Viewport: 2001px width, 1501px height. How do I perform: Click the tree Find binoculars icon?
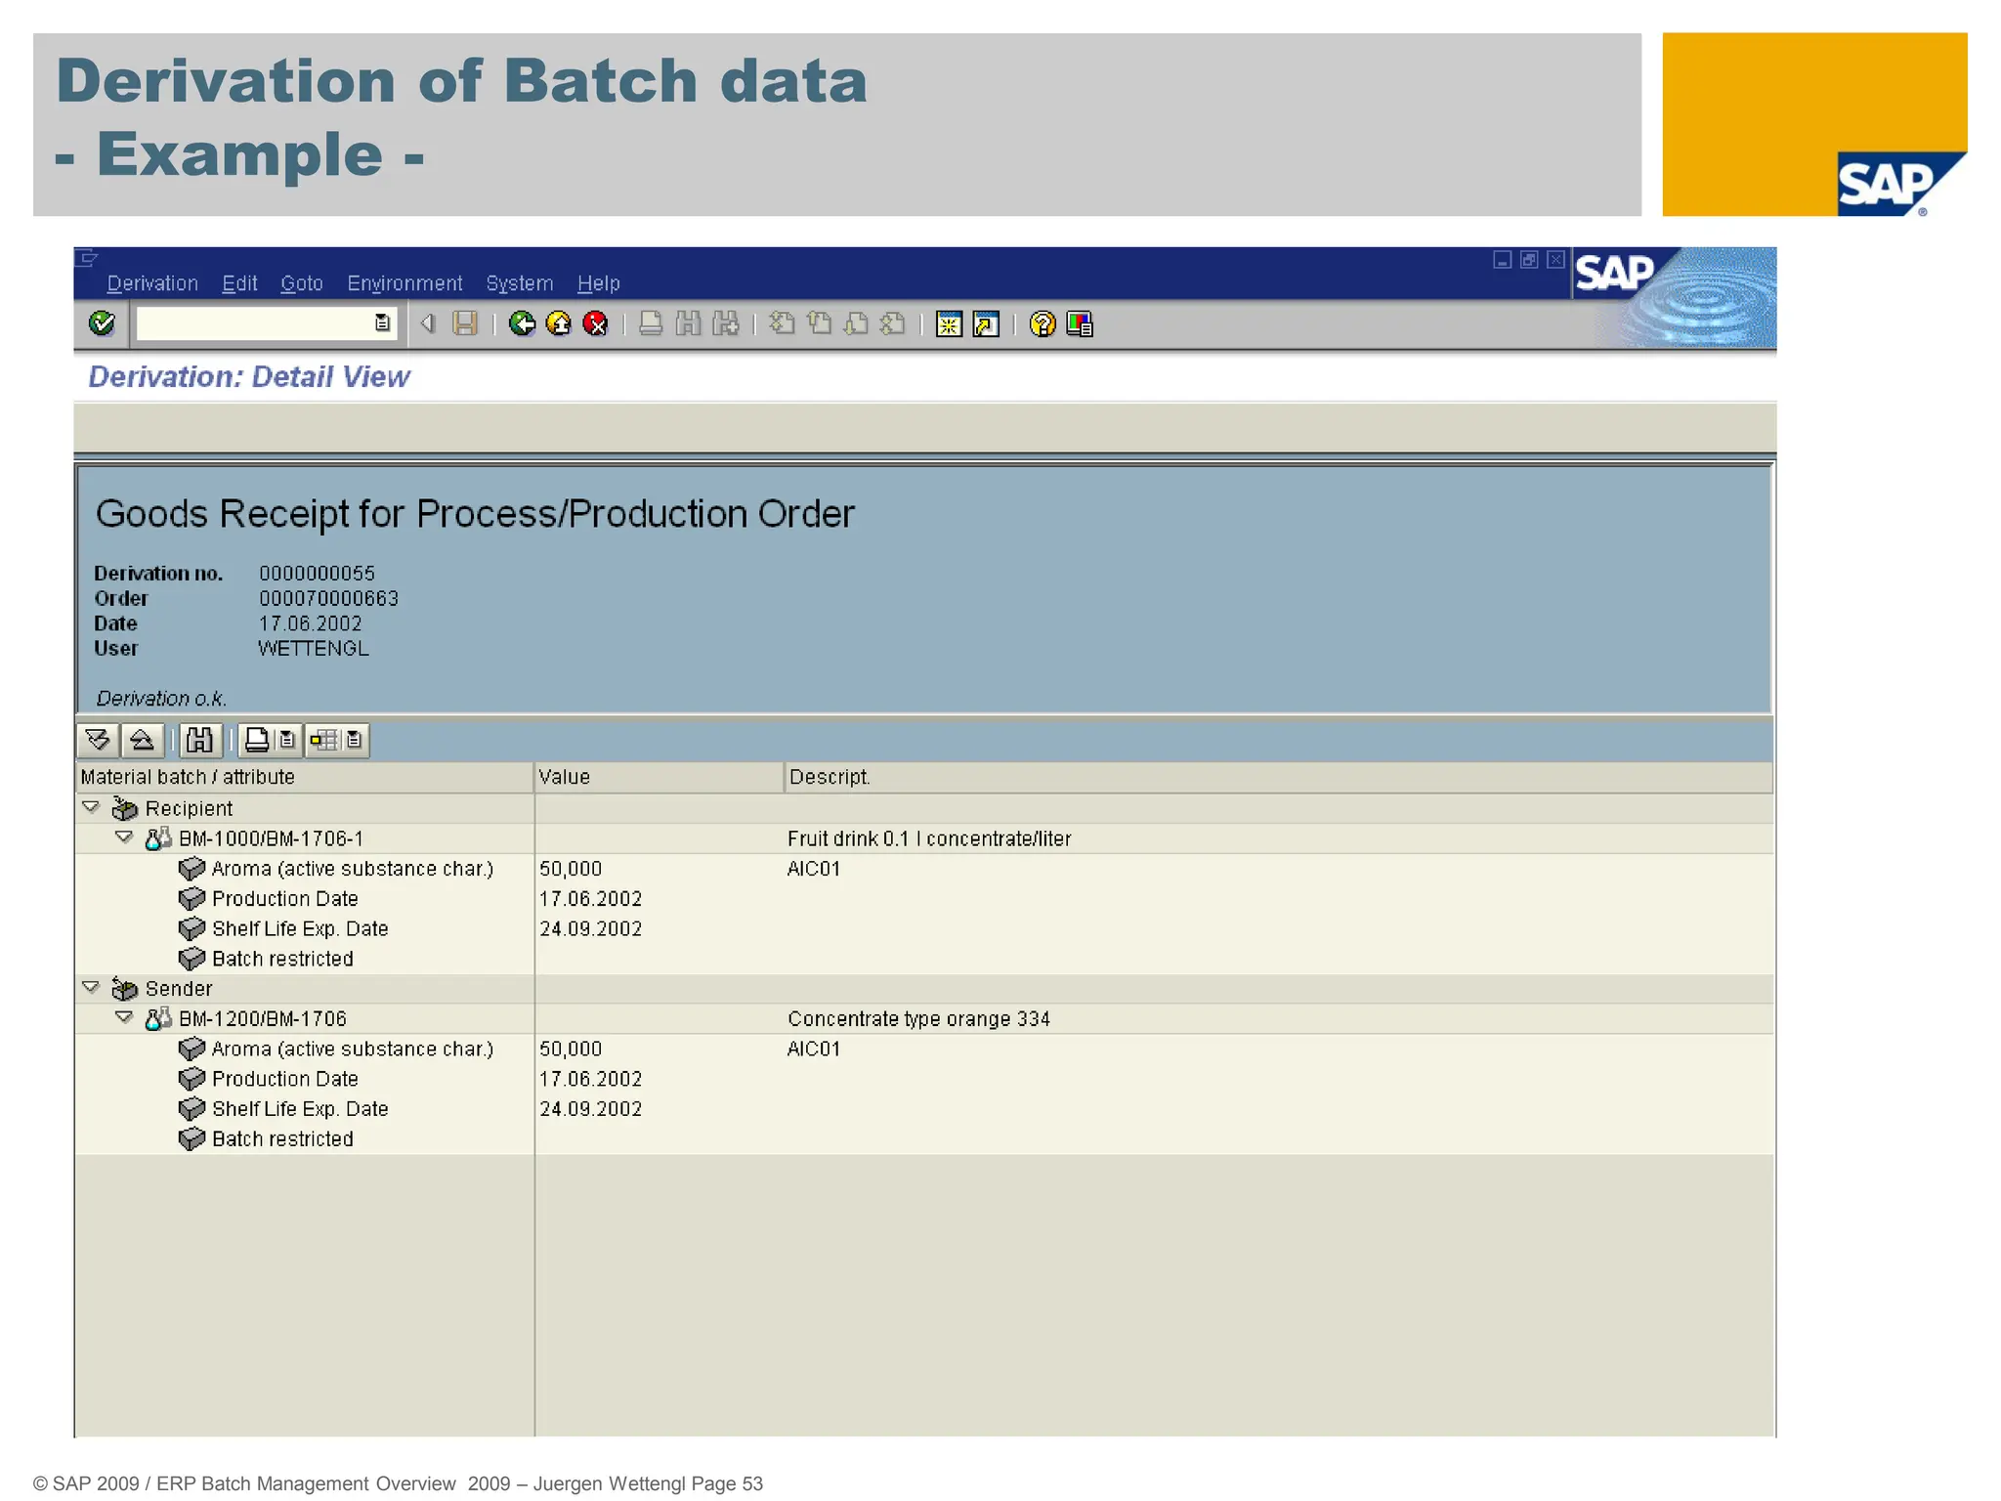[199, 740]
